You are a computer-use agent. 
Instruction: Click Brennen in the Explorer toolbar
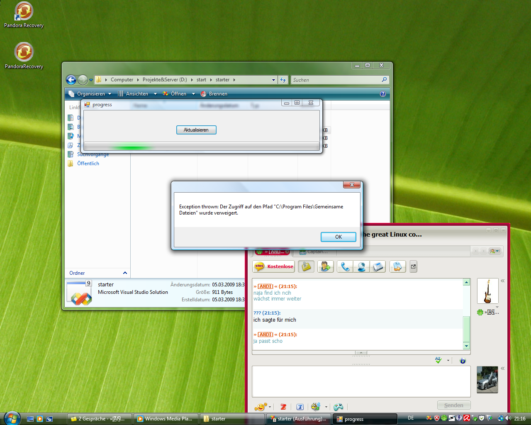(214, 94)
